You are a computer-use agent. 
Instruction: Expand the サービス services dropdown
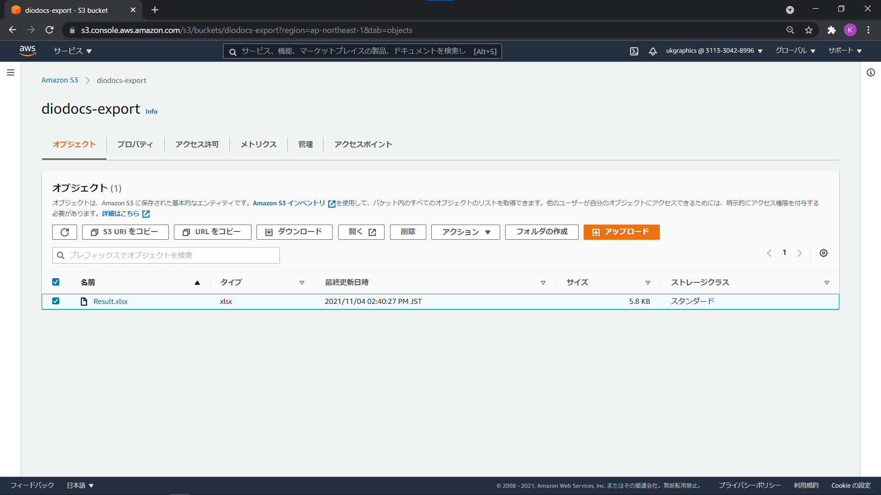click(x=72, y=51)
